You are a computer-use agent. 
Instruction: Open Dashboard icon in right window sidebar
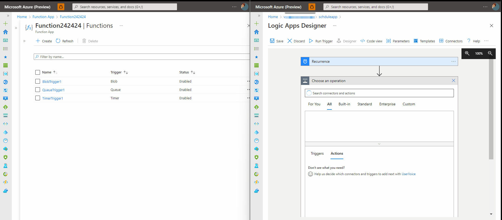click(x=256, y=40)
